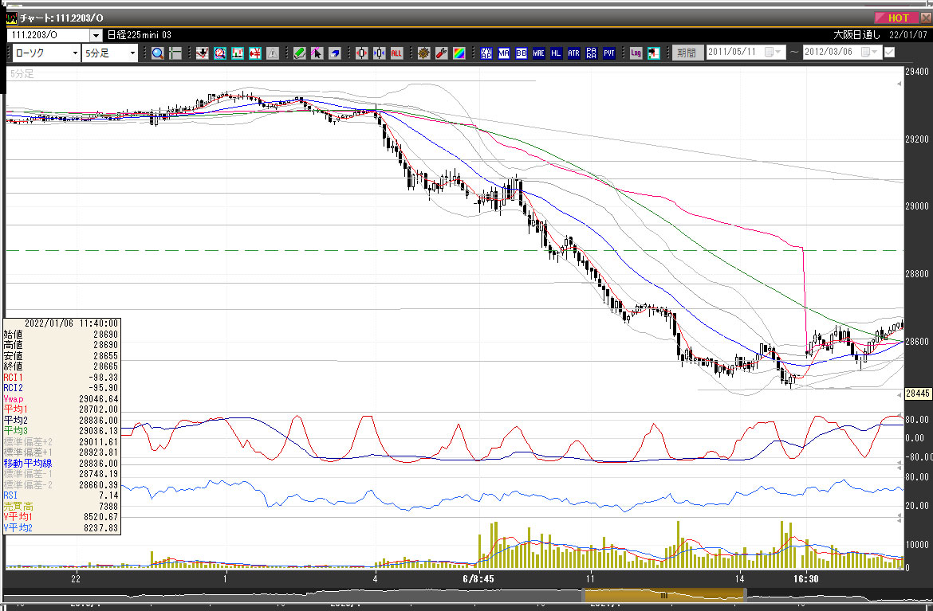This screenshot has width=933, height=611.
Task: Click the 終値 closing price value 28665
Action: (105, 366)
